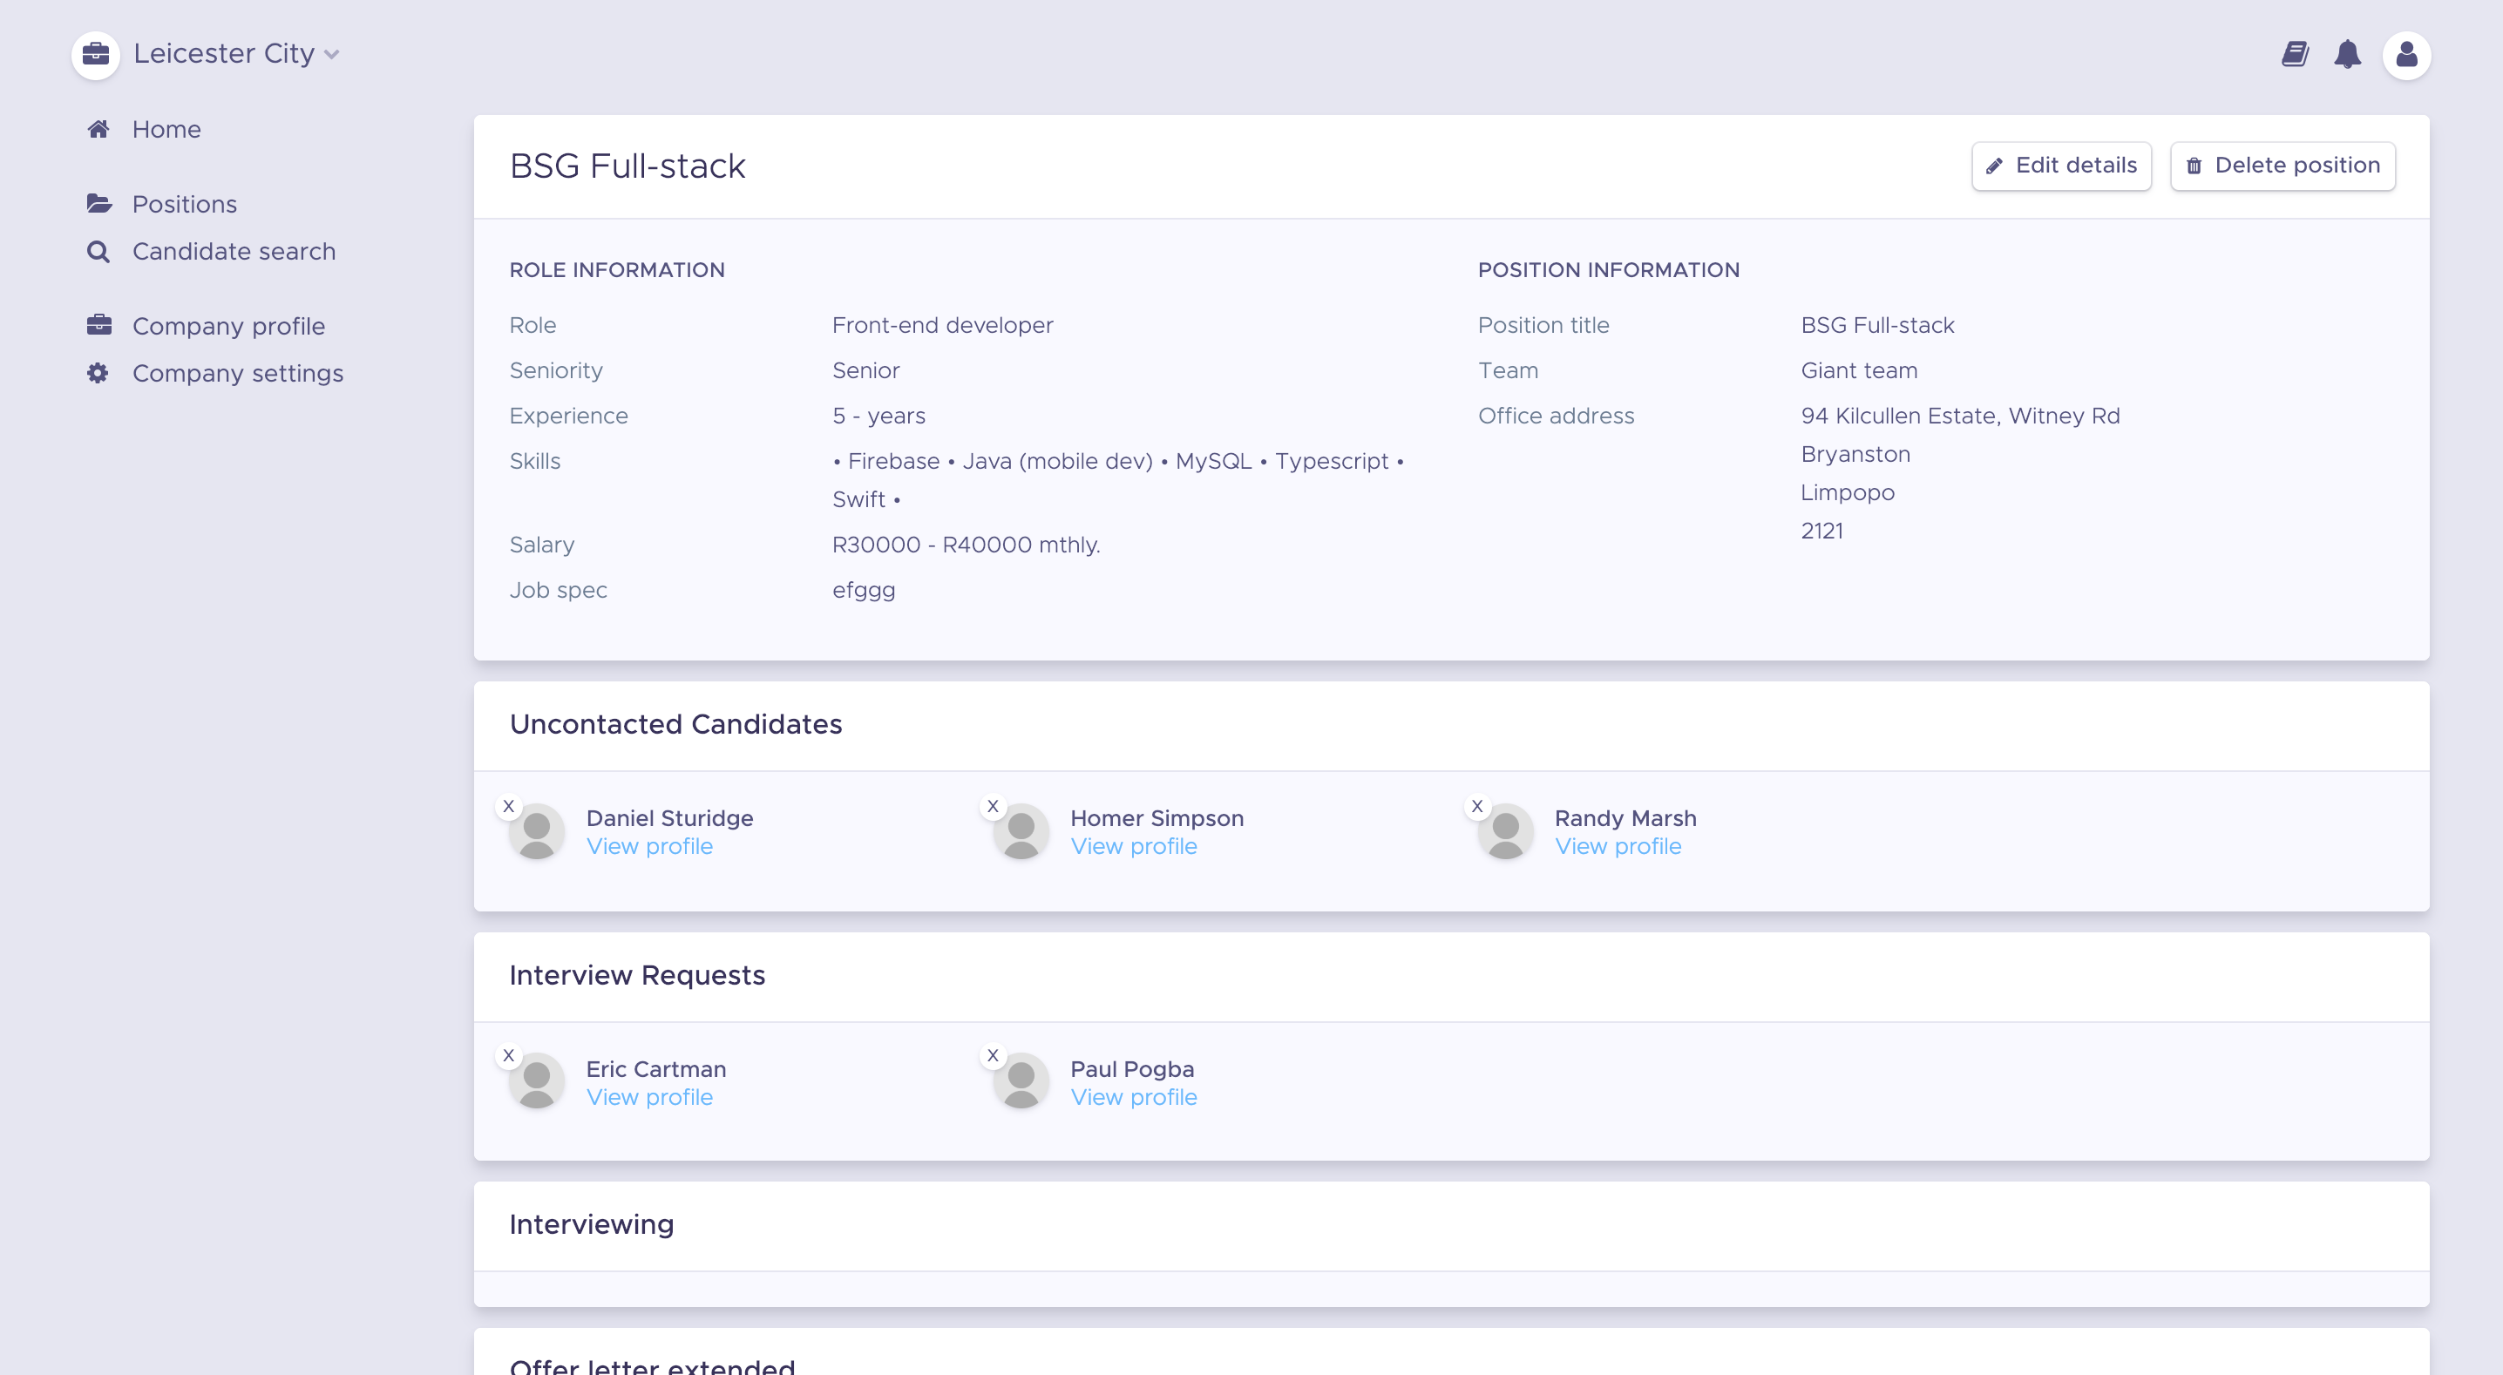View profile of Randy Marsh
The image size is (2503, 1375).
pyautogui.click(x=1618, y=847)
